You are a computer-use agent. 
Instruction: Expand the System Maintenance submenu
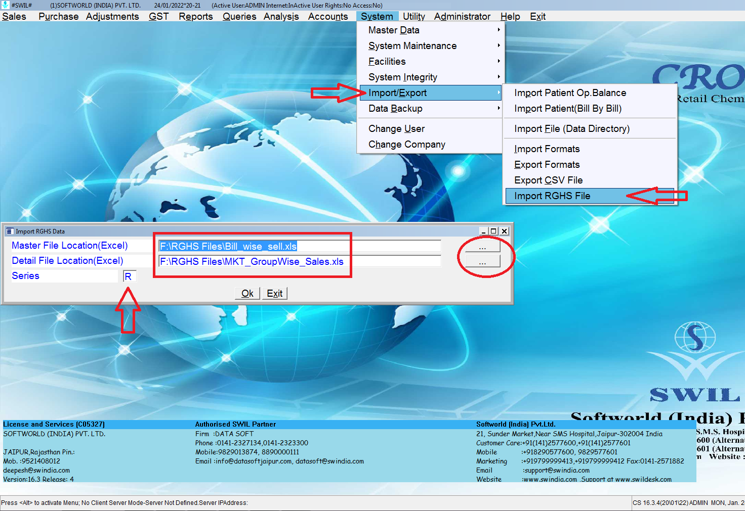[430, 46]
